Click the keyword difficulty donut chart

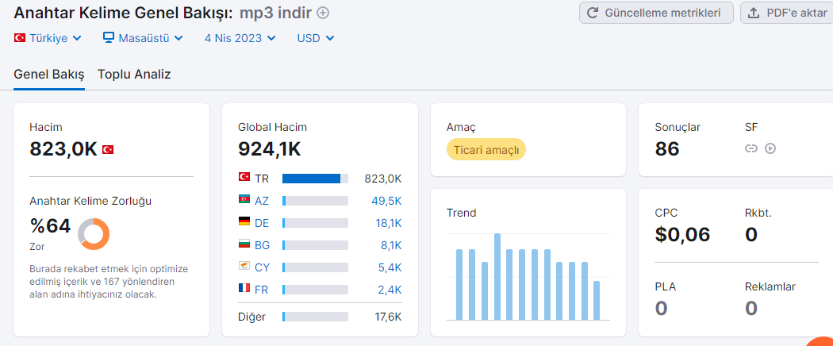point(94,234)
